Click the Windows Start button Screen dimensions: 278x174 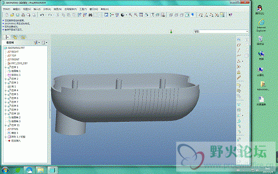point(5,170)
